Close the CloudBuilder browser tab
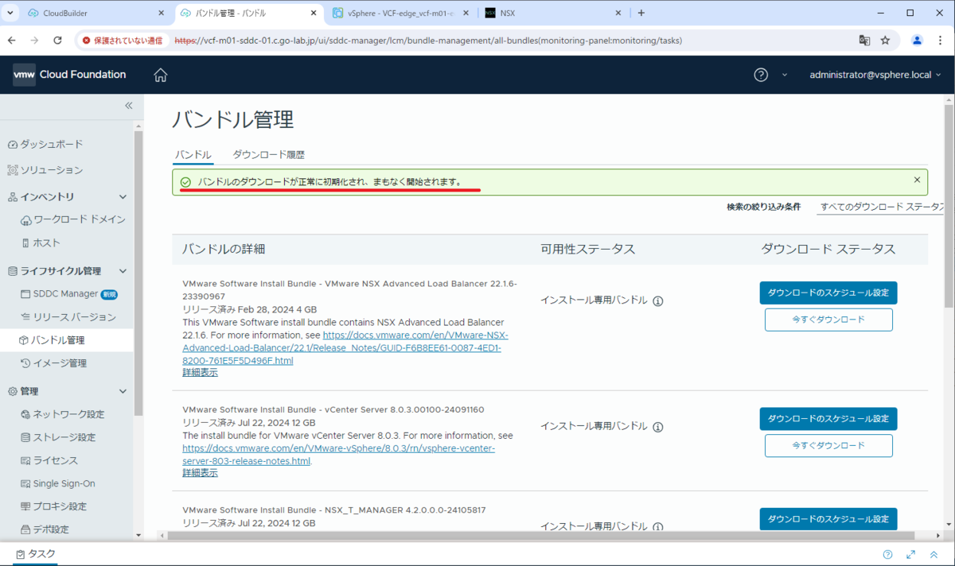The height and width of the screenshot is (566, 955). (x=161, y=13)
